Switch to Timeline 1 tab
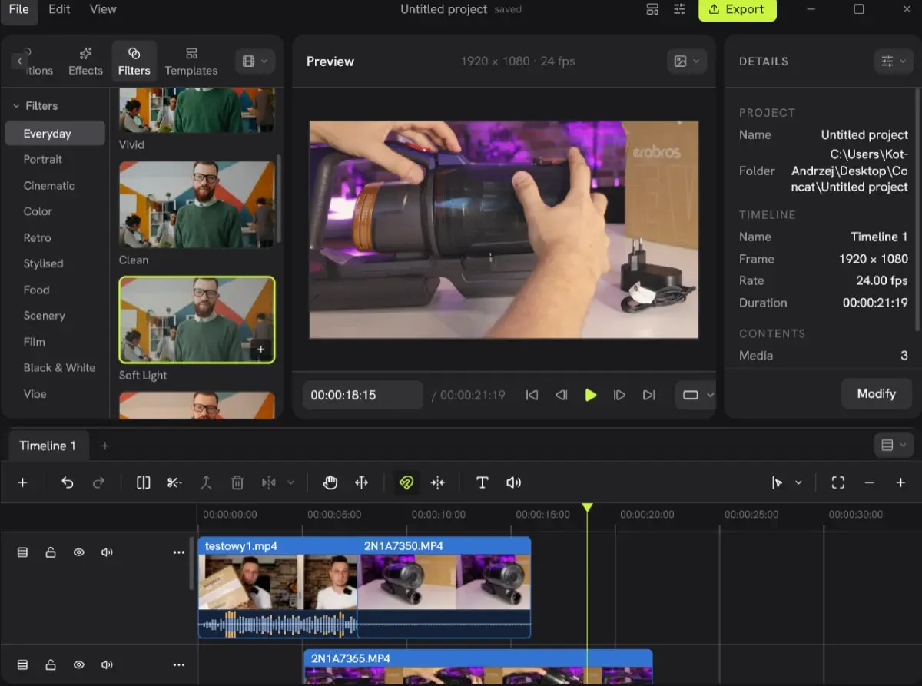Viewport: 922px width, 686px height. [x=48, y=446]
